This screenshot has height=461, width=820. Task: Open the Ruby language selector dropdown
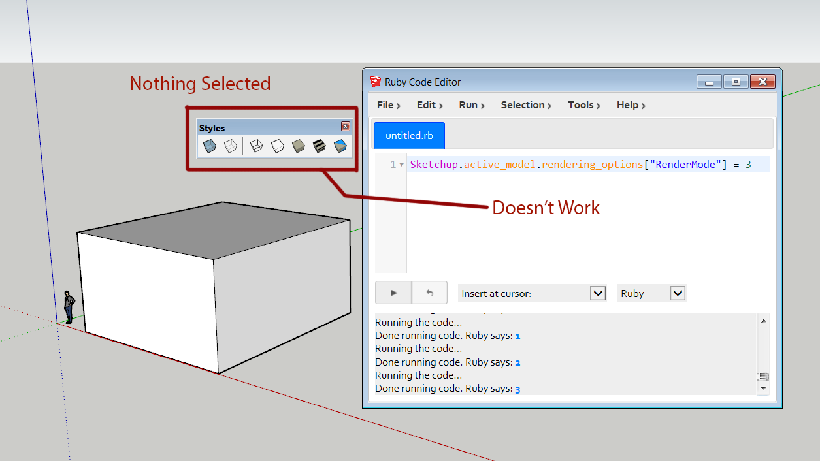pyautogui.click(x=678, y=293)
